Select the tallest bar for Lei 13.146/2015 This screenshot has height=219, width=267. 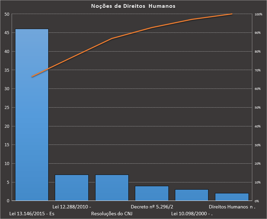tap(32, 114)
